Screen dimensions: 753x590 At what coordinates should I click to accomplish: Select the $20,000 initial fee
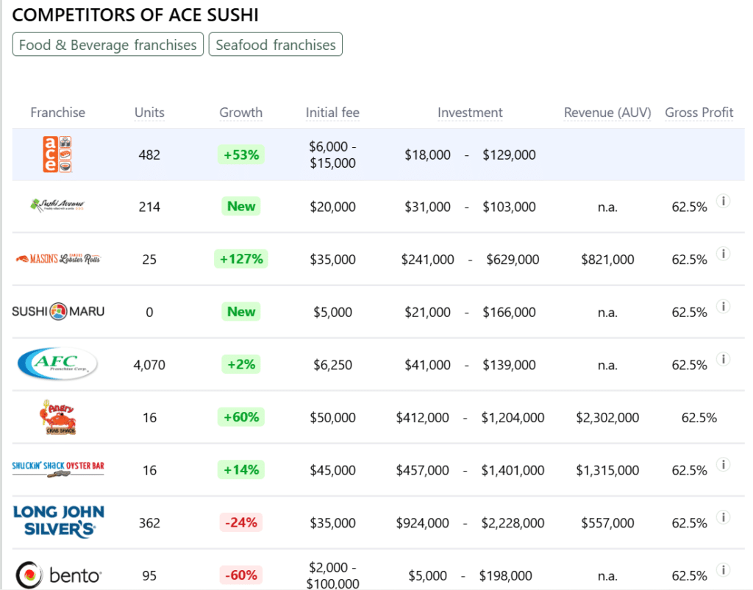point(333,207)
